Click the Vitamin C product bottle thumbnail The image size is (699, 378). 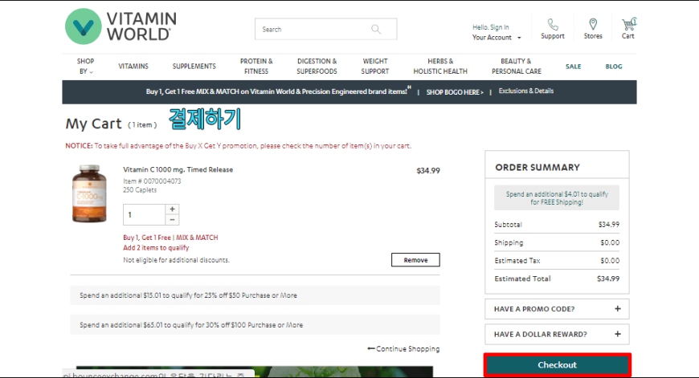[90, 193]
